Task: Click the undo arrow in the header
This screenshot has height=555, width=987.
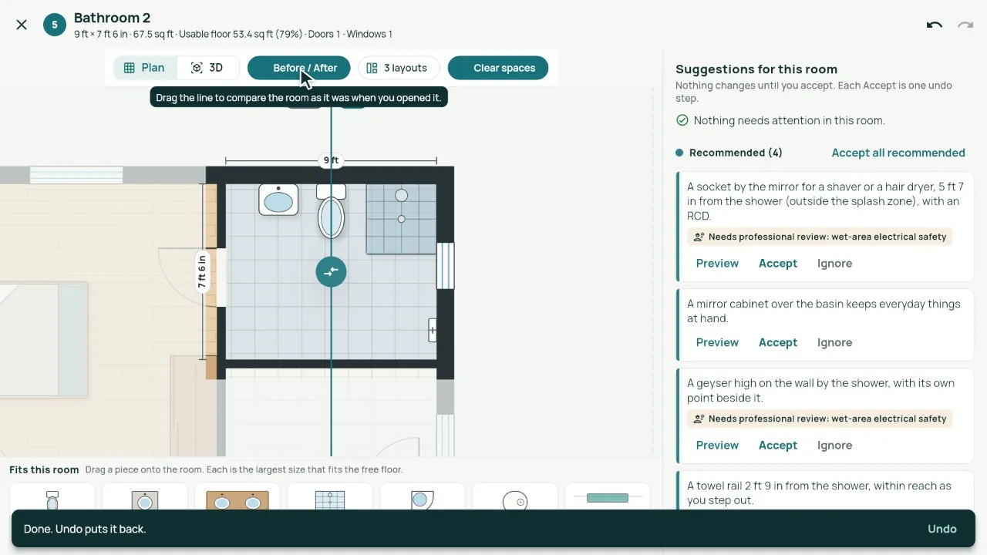Action: (935, 25)
